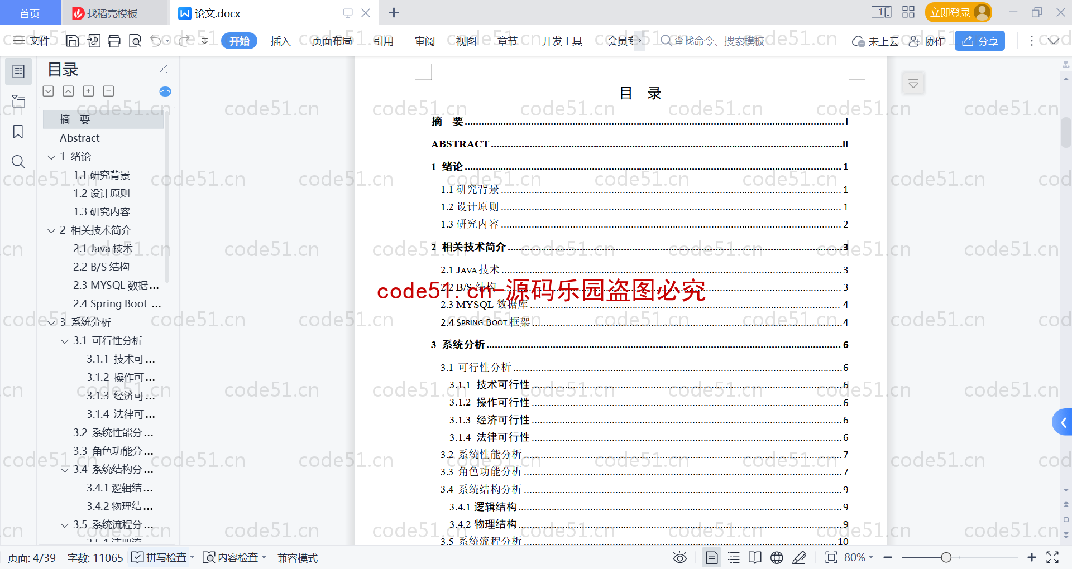Select the 审阅 ribbon tab
The width and height of the screenshot is (1072, 569).
pos(425,41)
